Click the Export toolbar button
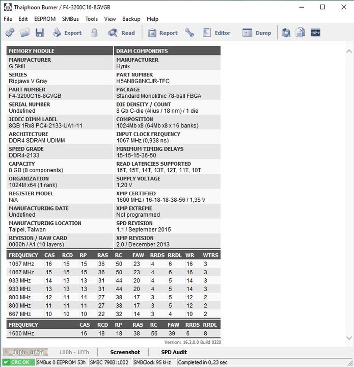Image resolution: width=354 pixels, height=367 pixels. (67, 33)
